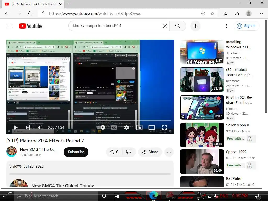Play the video
268x201 pixels.
[15, 127]
